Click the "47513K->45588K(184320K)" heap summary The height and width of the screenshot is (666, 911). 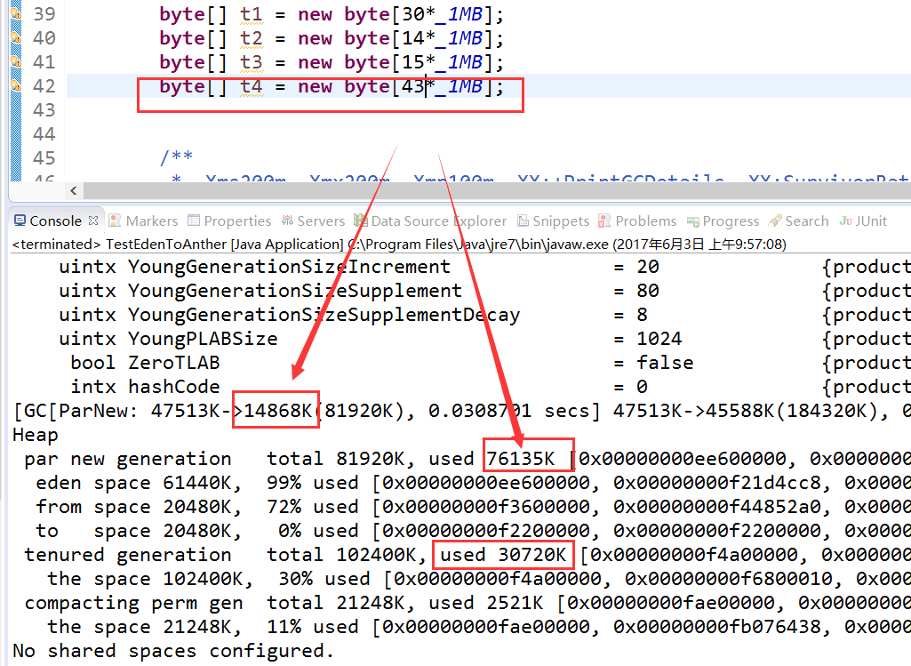click(745, 411)
